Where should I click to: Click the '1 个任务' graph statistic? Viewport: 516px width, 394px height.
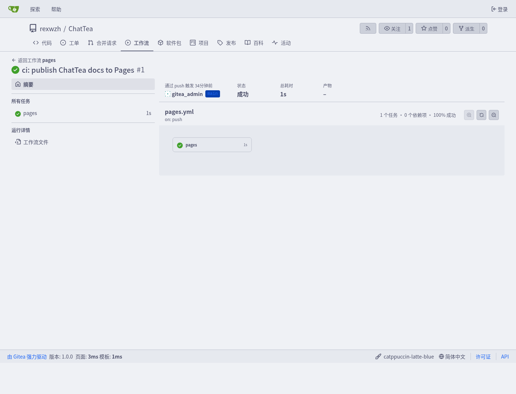coord(389,115)
